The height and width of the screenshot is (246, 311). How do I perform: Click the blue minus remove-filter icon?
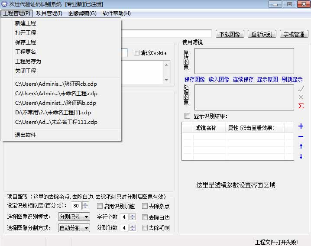click(301, 137)
